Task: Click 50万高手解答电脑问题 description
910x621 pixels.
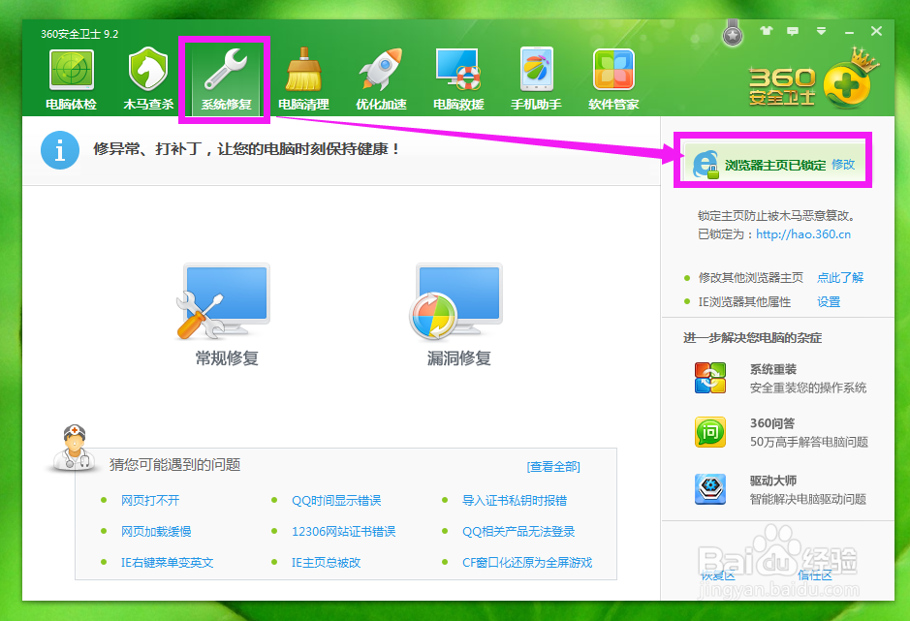Action: point(809,442)
